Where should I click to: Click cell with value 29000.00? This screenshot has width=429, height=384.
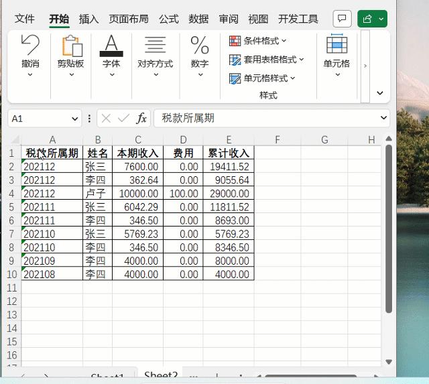coord(229,194)
